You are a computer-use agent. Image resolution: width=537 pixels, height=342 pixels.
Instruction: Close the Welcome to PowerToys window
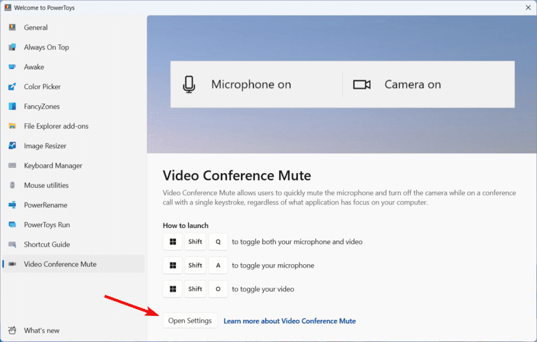point(528,7)
